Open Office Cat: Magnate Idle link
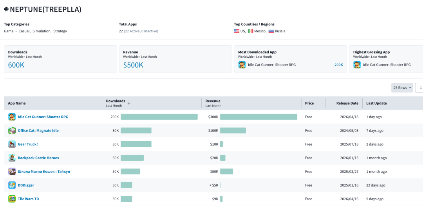This screenshot has height=206, width=423. [38, 131]
